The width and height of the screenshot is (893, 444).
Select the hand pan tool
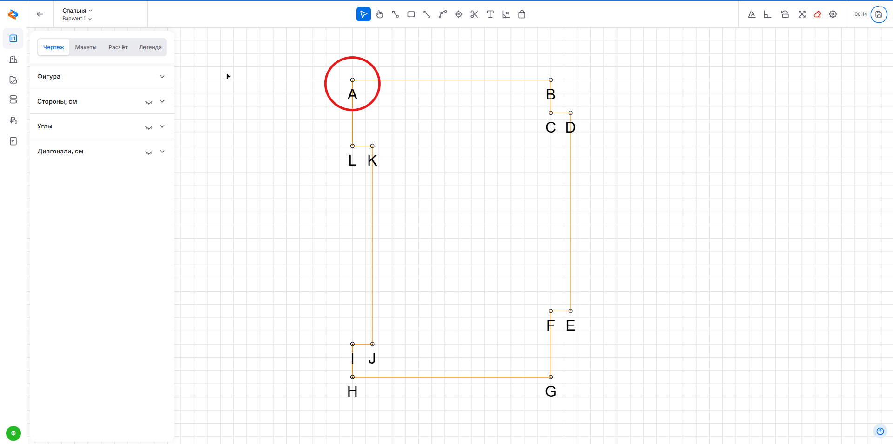379,14
